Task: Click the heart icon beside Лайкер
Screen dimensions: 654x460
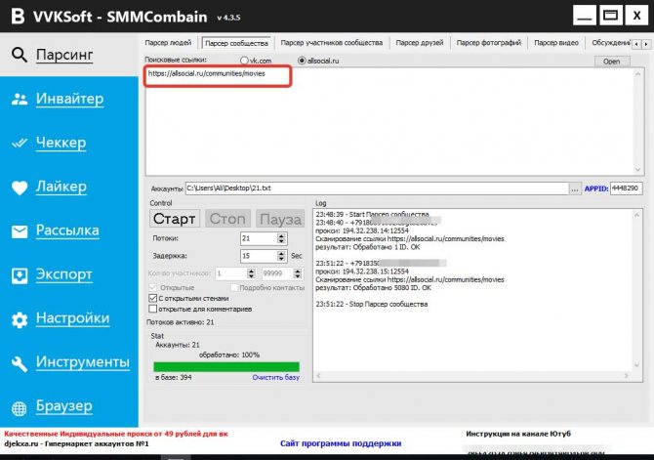Action: click(x=20, y=188)
